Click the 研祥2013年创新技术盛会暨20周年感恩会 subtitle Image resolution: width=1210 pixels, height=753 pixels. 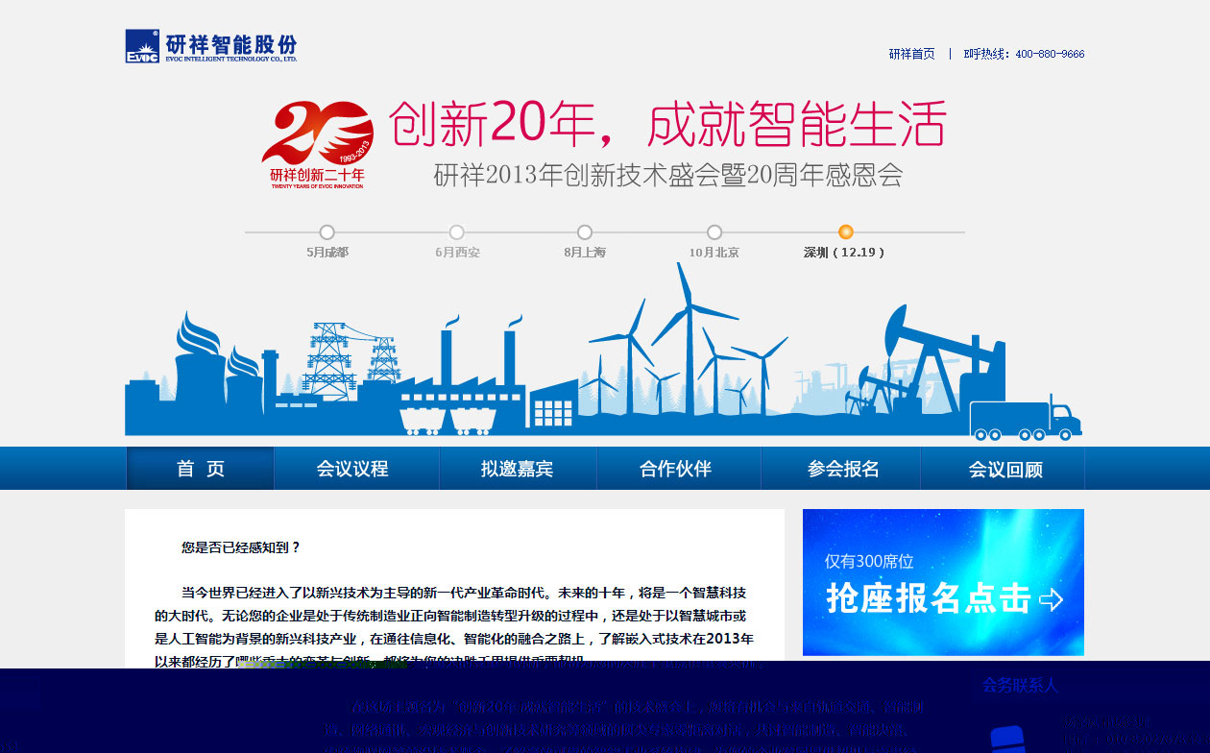pyautogui.click(x=668, y=176)
